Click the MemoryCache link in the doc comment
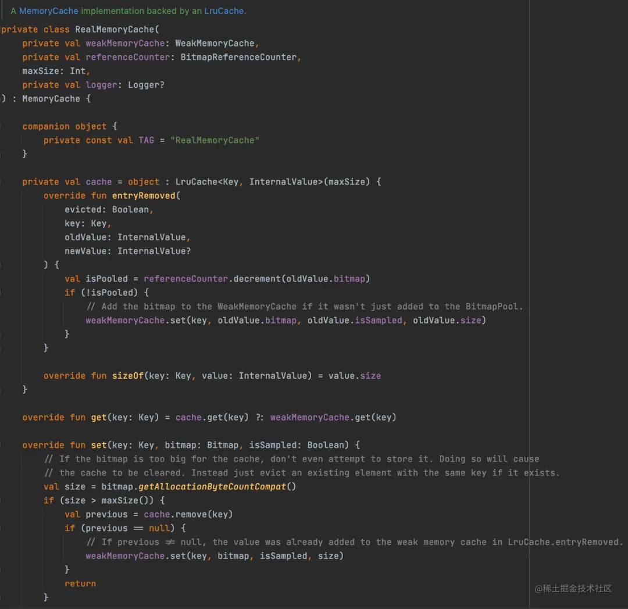The height and width of the screenshot is (609, 628). coord(48,11)
